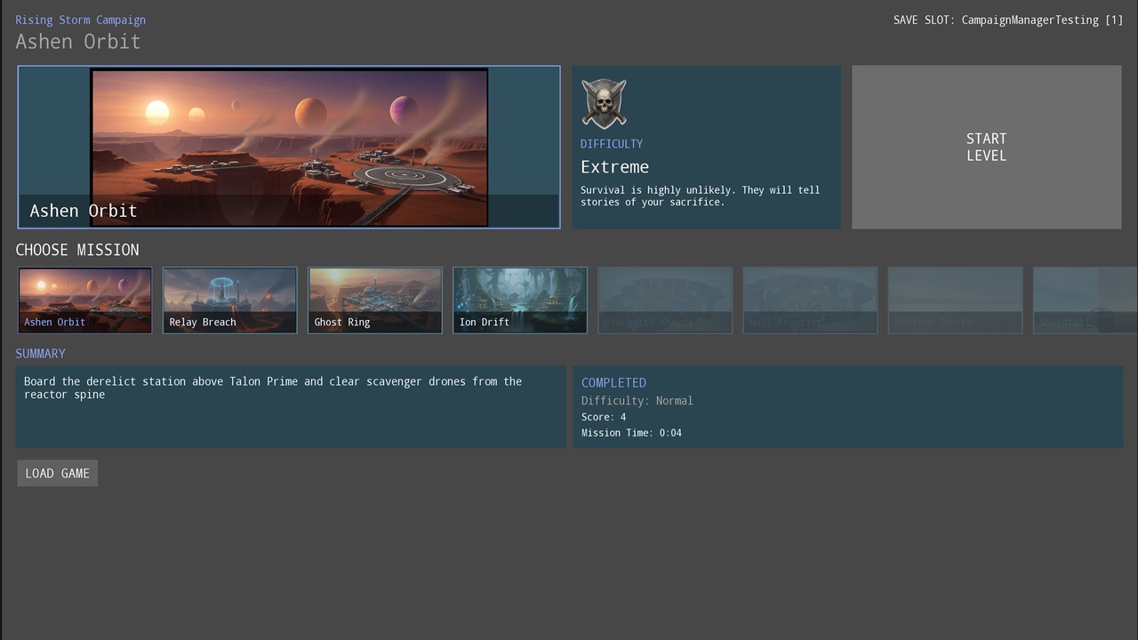The height and width of the screenshot is (640, 1138).
Task: Pick the Ghost Ring mission tile
Action: (x=375, y=300)
